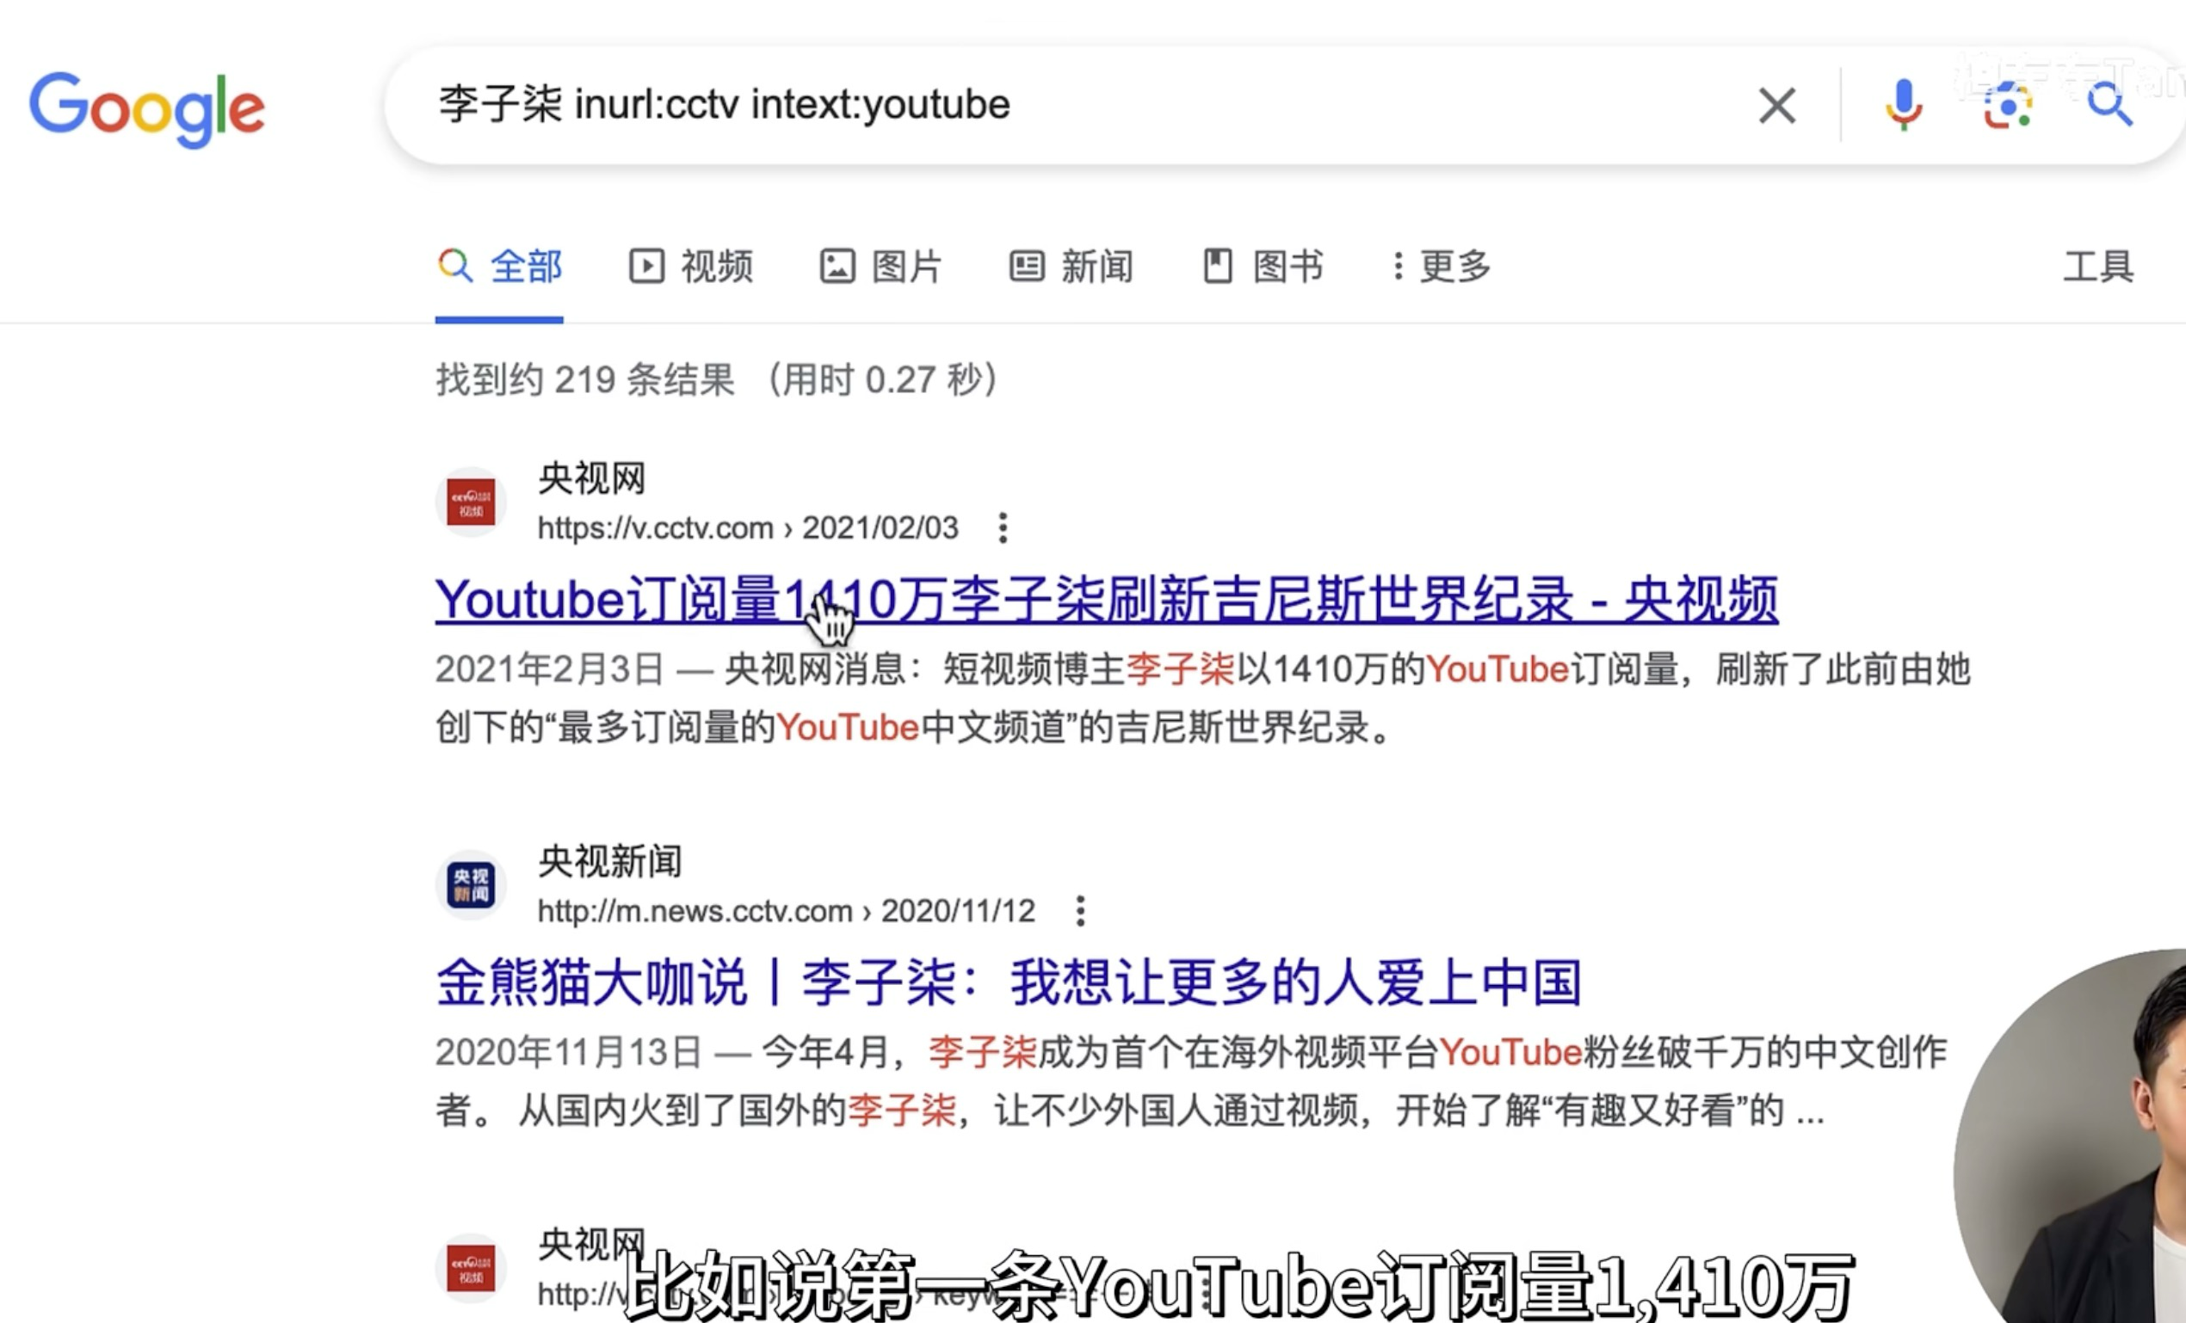Screen dimensions: 2186x1323
Task: Click the 央视新闻 site name
Action: [x=610, y=863]
